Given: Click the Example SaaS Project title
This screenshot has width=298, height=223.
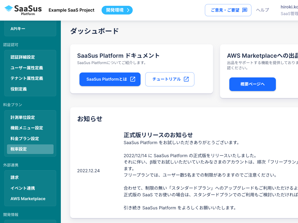Looking at the screenshot, I should coord(72,10).
